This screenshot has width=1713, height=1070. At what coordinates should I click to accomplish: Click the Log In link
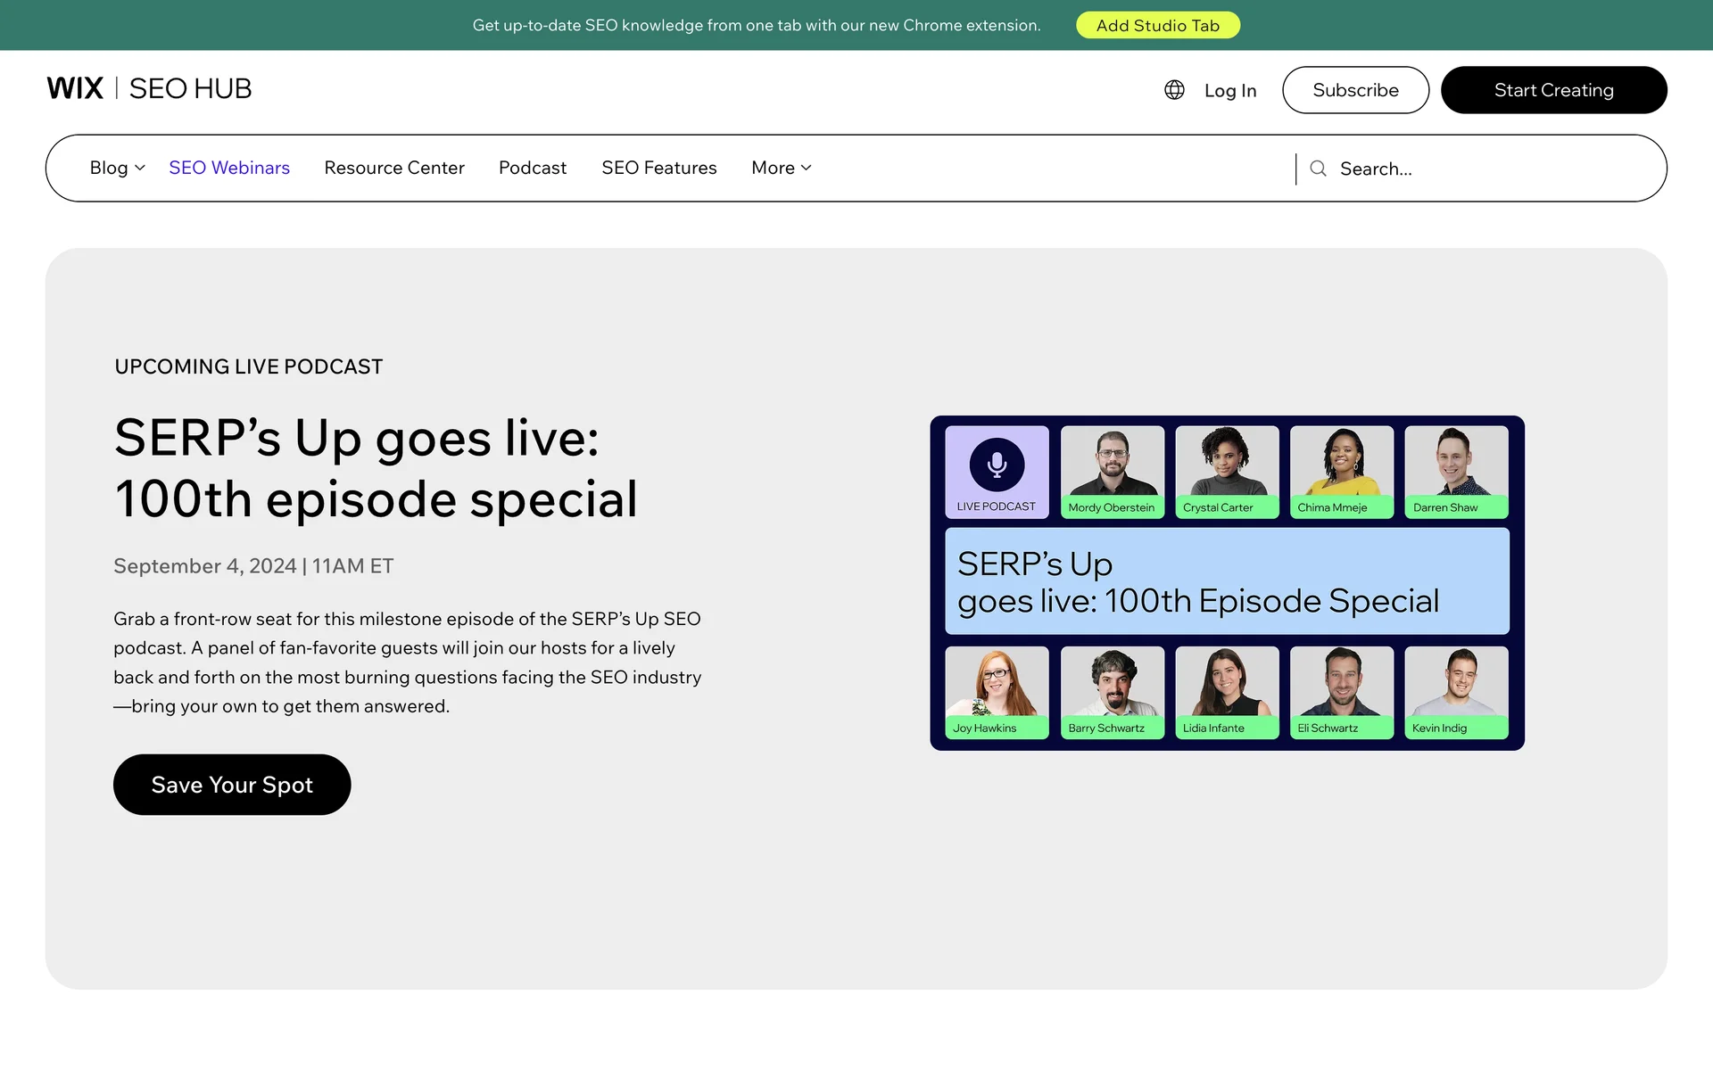click(1229, 90)
